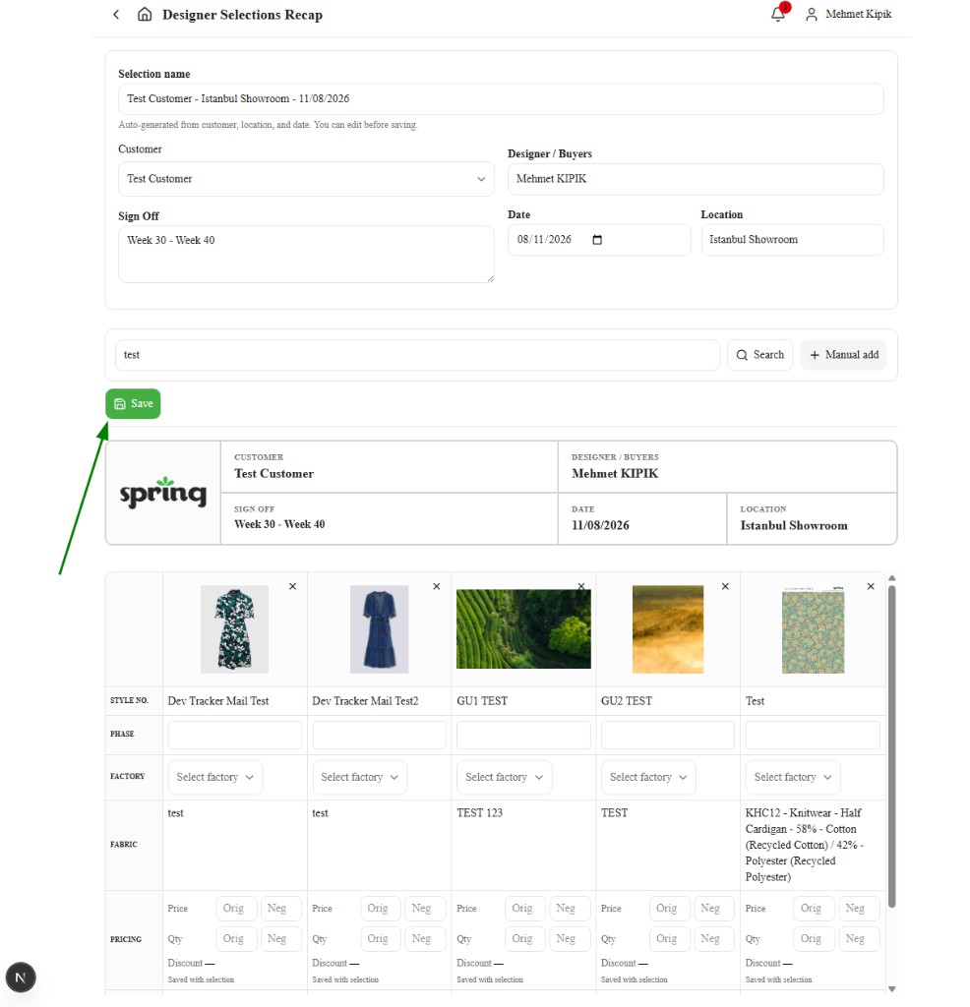Select factory for GU2 TEST
970x1007 pixels.
648,777
